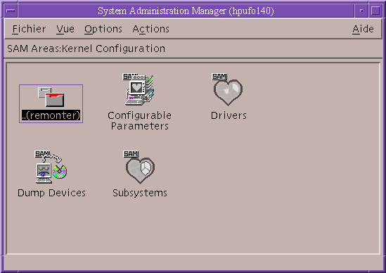Open the Actions menu
The height and width of the screenshot is (273, 386).
point(150,29)
